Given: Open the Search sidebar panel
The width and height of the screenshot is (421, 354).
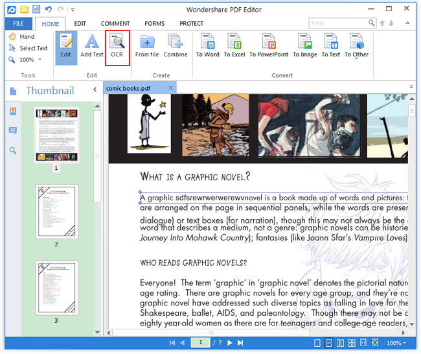Looking at the screenshot, I should pos(12,150).
